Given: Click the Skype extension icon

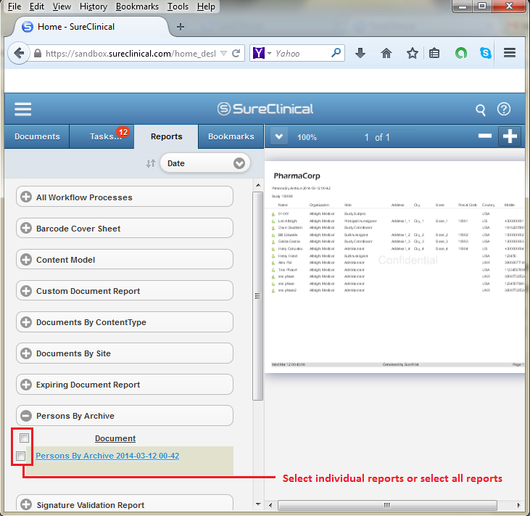Looking at the screenshot, I should [x=486, y=53].
